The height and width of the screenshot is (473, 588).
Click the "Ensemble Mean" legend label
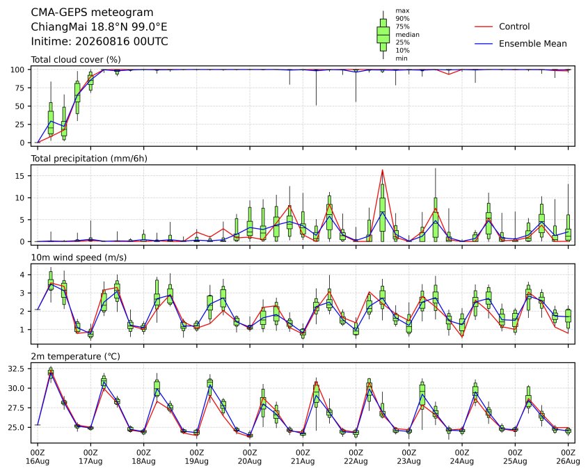click(x=532, y=44)
